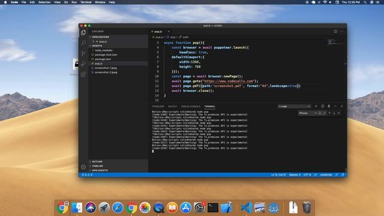Kill terminal with trash icon

[329, 106]
